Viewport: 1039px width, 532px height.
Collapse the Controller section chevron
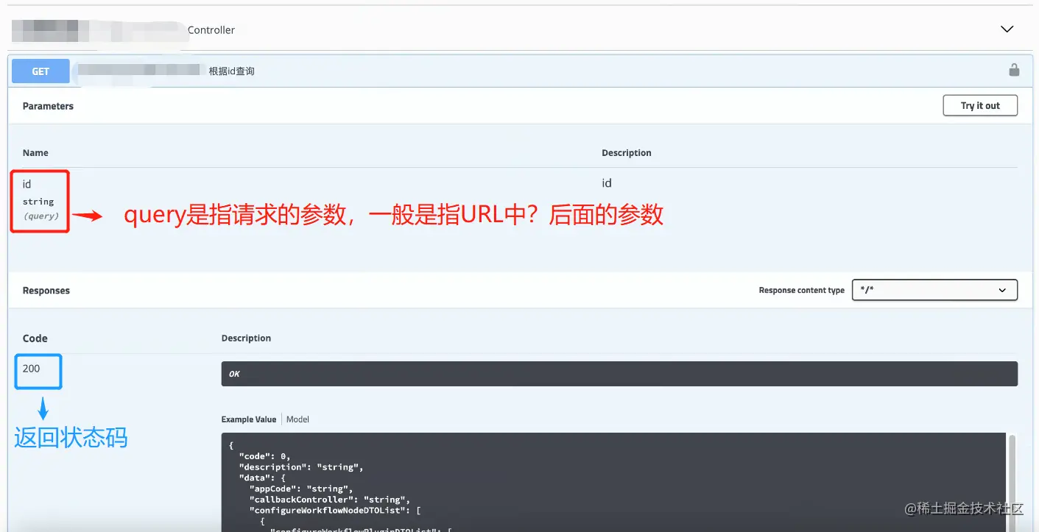point(1007,29)
